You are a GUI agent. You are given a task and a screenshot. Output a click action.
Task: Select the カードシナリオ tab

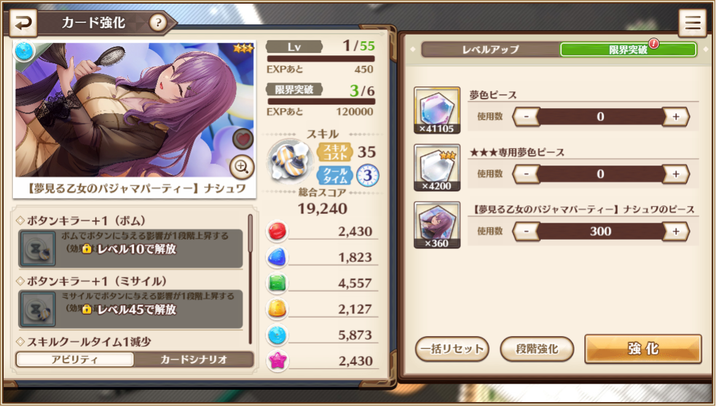[x=194, y=360]
